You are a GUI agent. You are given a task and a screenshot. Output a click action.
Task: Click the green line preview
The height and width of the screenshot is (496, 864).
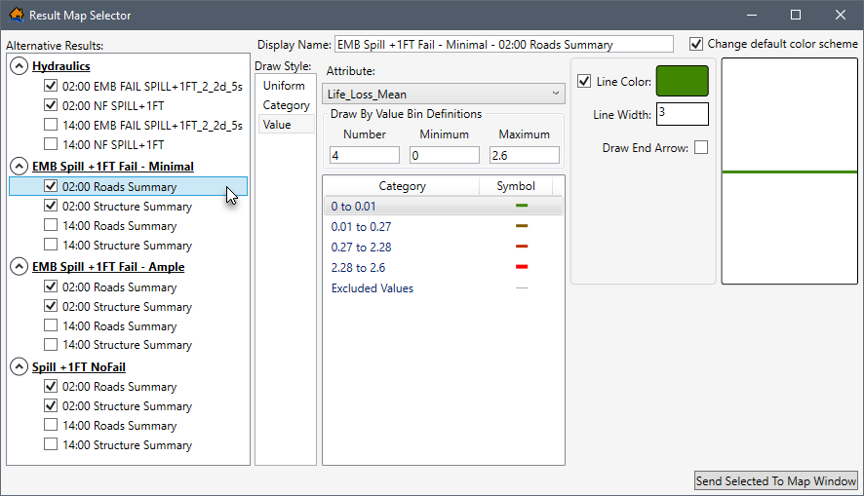[790, 172]
